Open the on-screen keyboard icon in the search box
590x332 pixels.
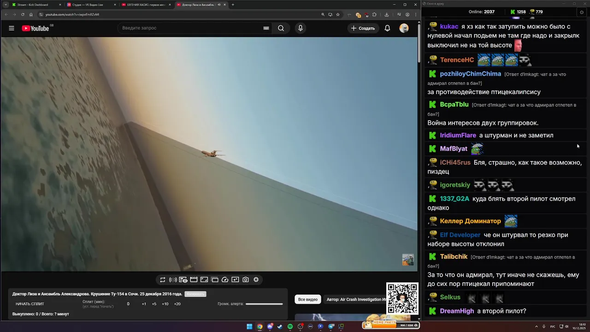tap(266, 28)
